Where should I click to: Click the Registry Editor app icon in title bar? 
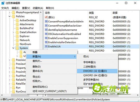[x=3, y=3]
